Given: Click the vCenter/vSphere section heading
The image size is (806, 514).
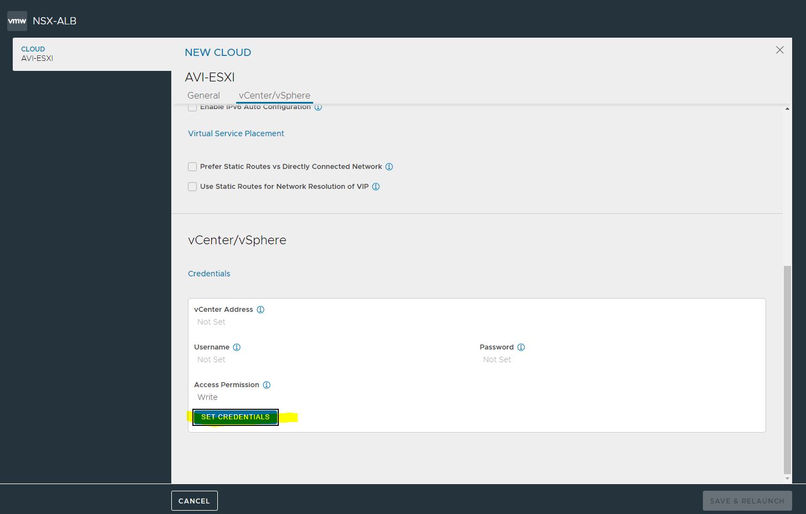Looking at the screenshot, I should (x=237, y=240).
